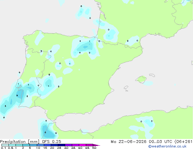Select the 35–40 mm legend color box
193x149 pixels.
[75, 145]
